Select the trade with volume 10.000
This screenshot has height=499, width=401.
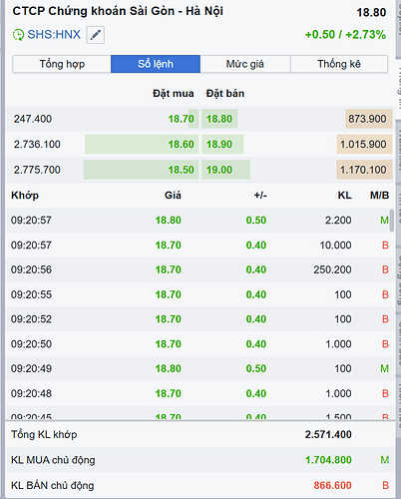click(x=200, y=246)
